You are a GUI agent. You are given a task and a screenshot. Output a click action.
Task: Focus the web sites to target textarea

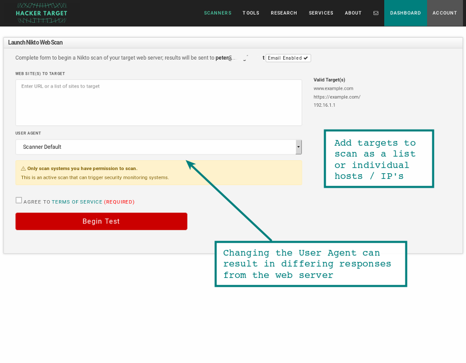tap(159, 102)
